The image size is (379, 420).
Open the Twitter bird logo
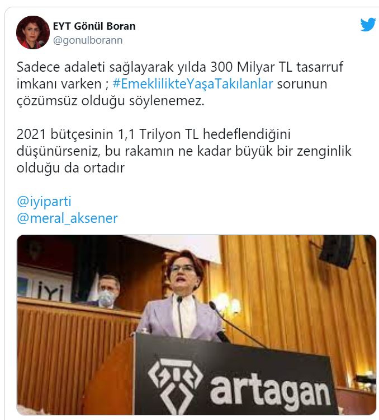368,25
